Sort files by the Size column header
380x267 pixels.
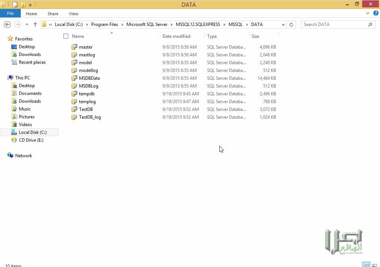pos(255,36)
